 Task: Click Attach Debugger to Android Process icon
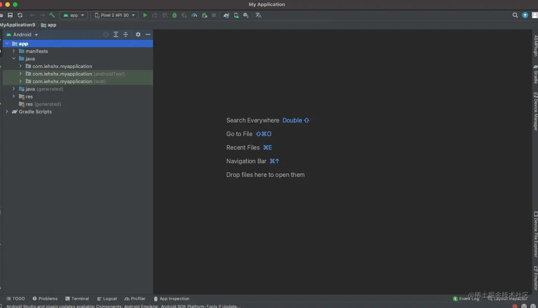[204, 15]
